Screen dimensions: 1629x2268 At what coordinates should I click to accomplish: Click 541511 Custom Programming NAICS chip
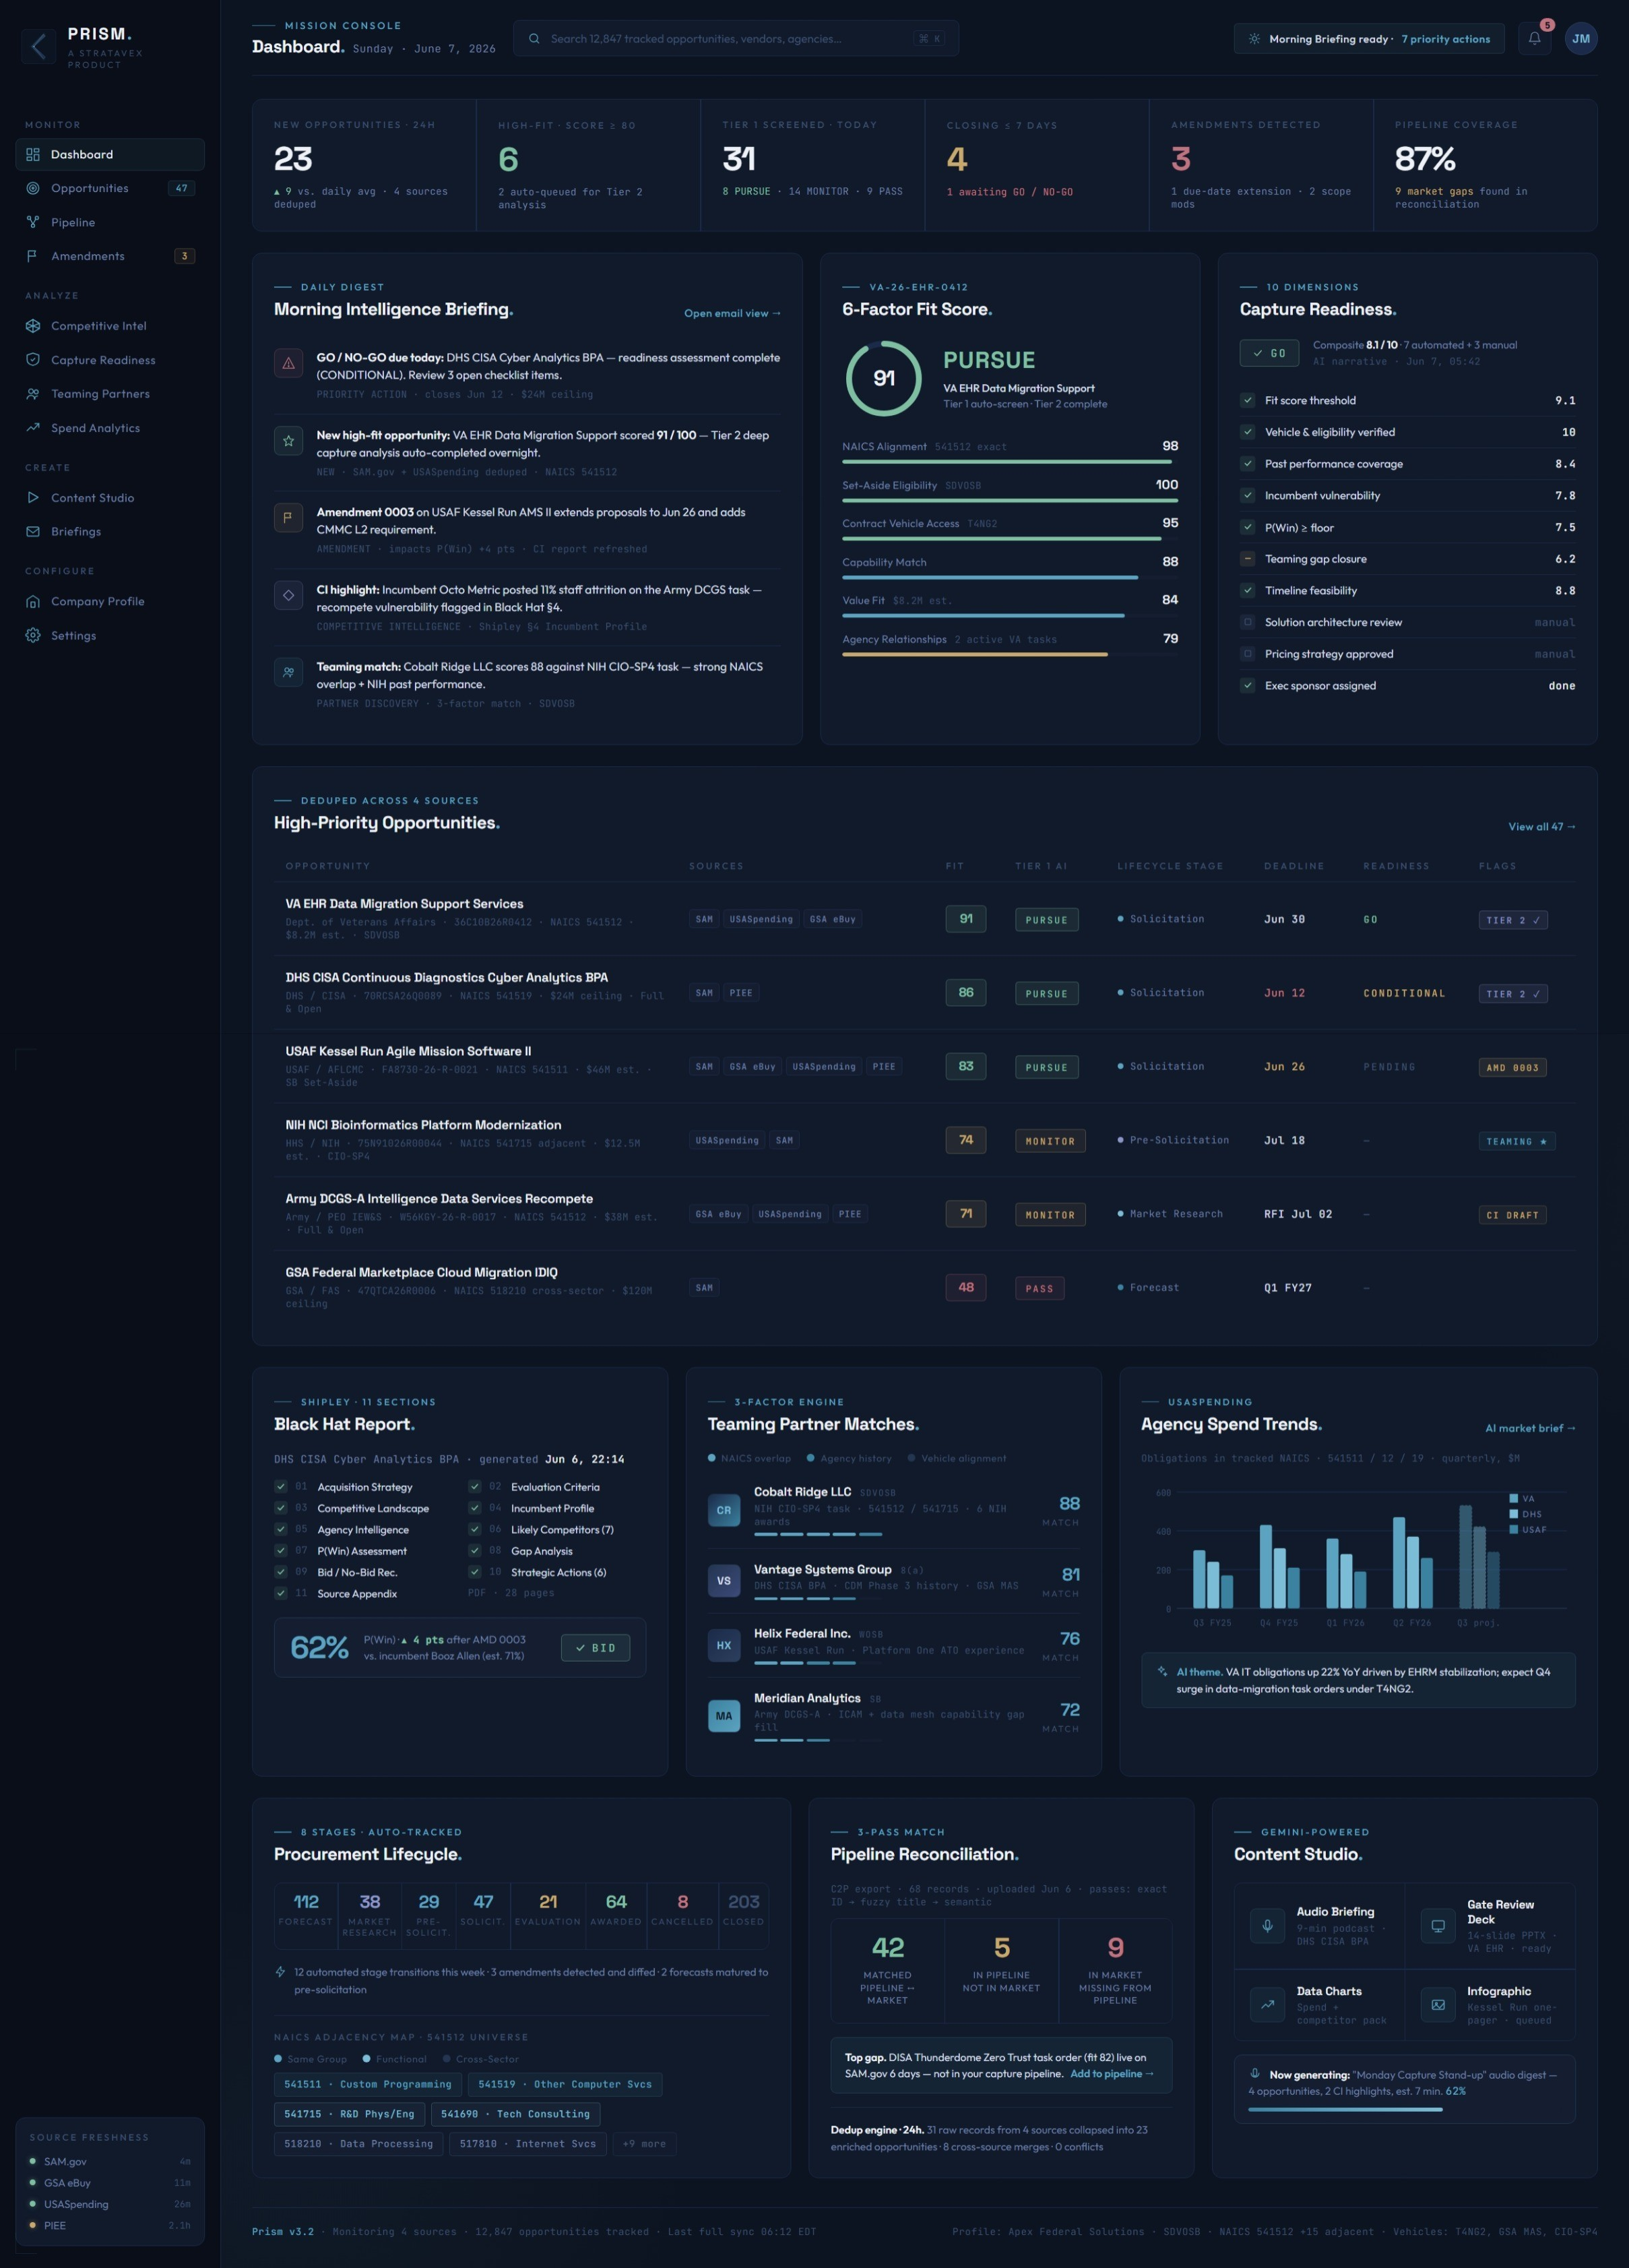tap(367, 2084)
